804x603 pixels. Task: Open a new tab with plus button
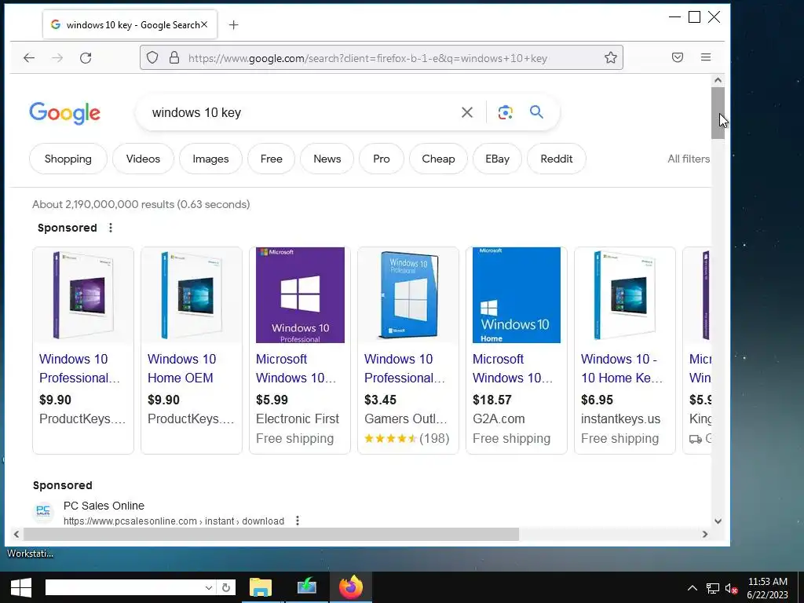pyautogui.click(x=234, y=25)
